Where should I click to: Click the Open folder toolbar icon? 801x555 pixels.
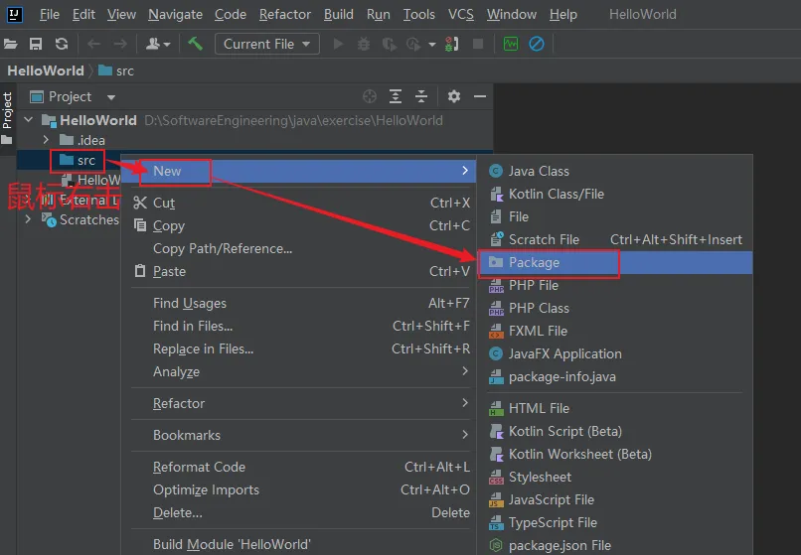coord(10,44)
